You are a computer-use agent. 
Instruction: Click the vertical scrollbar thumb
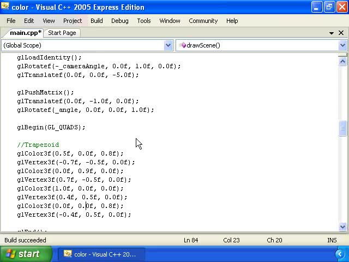[x=342, y=128]
